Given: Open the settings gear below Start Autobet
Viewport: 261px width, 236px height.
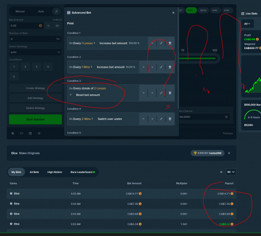Looking at the screenshot, I should tap(13, 133).
